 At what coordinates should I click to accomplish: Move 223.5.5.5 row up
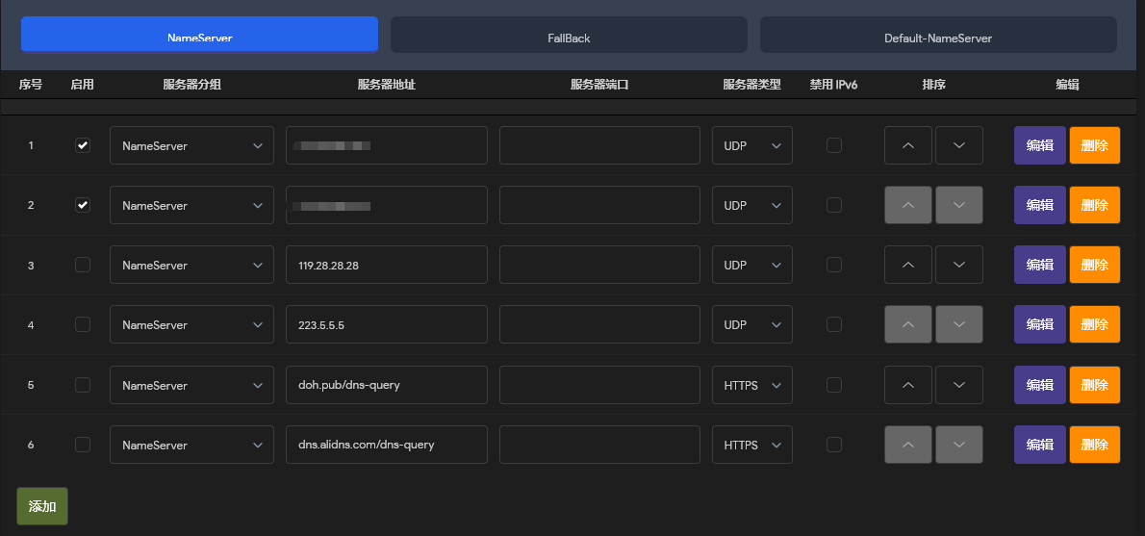[907, 325]
